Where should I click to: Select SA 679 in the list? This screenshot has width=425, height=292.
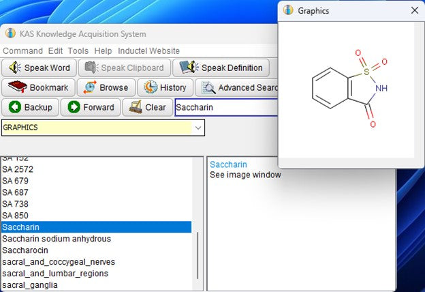96,181
